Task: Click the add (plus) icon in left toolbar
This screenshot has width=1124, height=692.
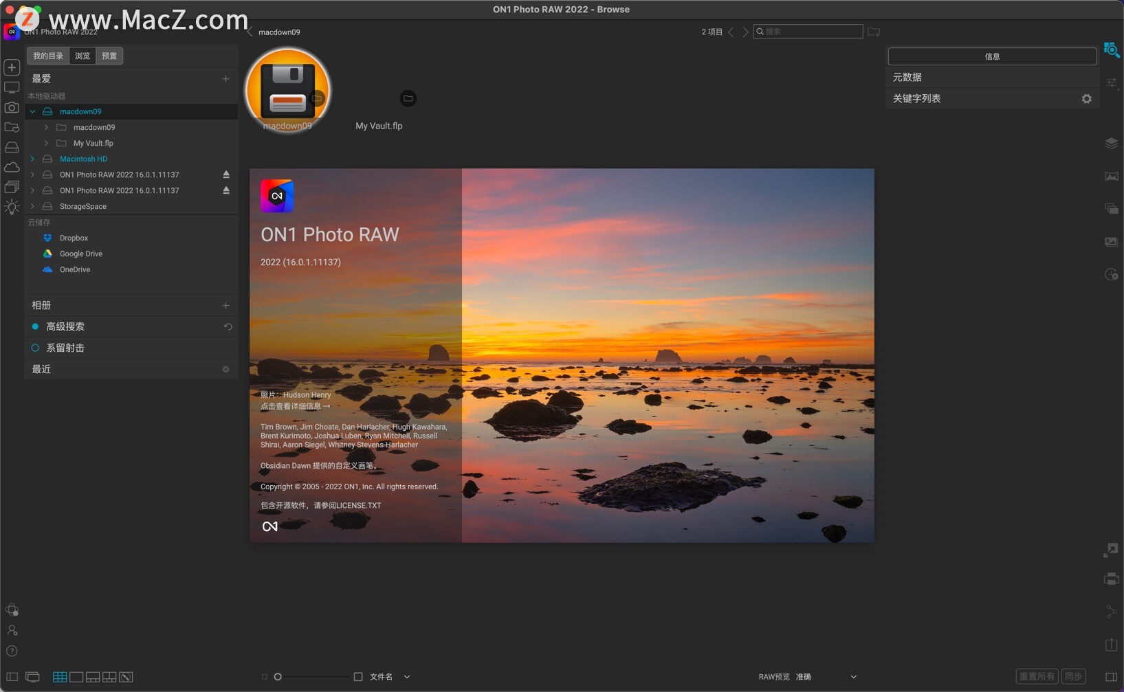Action: click(x=12, y=67)
